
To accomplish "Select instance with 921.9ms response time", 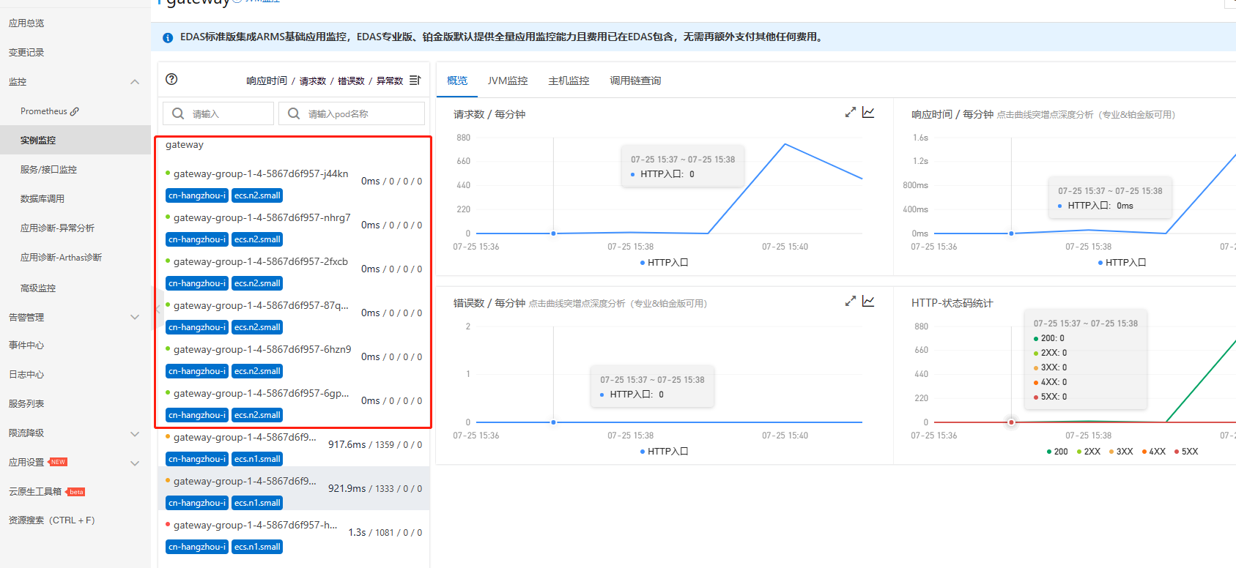I will pos(293,489).
